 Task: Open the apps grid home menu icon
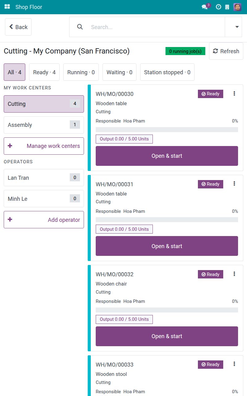[7, 7]
